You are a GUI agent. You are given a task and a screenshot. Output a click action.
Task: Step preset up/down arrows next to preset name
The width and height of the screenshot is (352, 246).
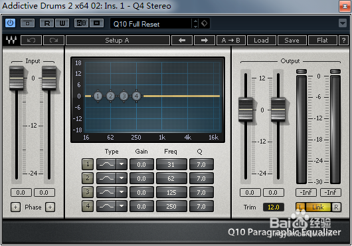coord(195,23)
